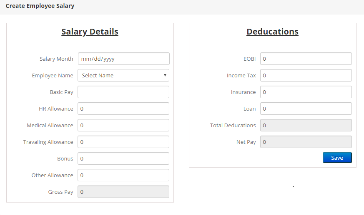Click the EOBI deduction field
Image resolution: width=364 pixels, height=215 pixels.
click(x=306, y=59)
